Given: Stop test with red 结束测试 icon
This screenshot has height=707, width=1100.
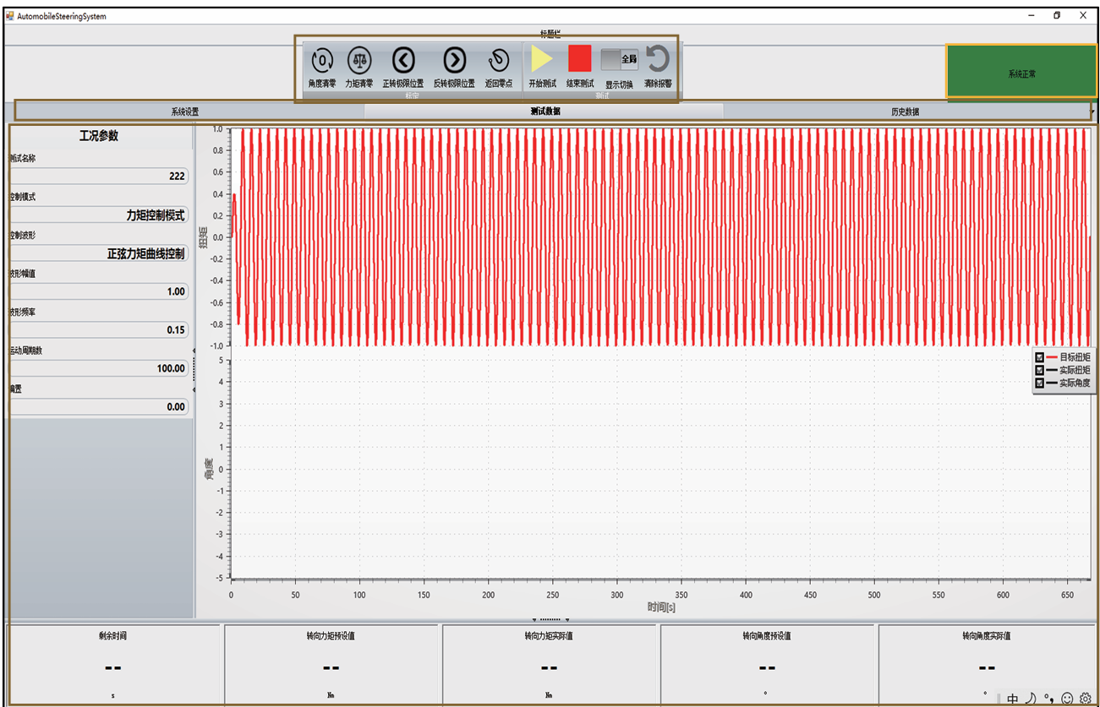Looking at the screenshot, I should coord(580,59).
